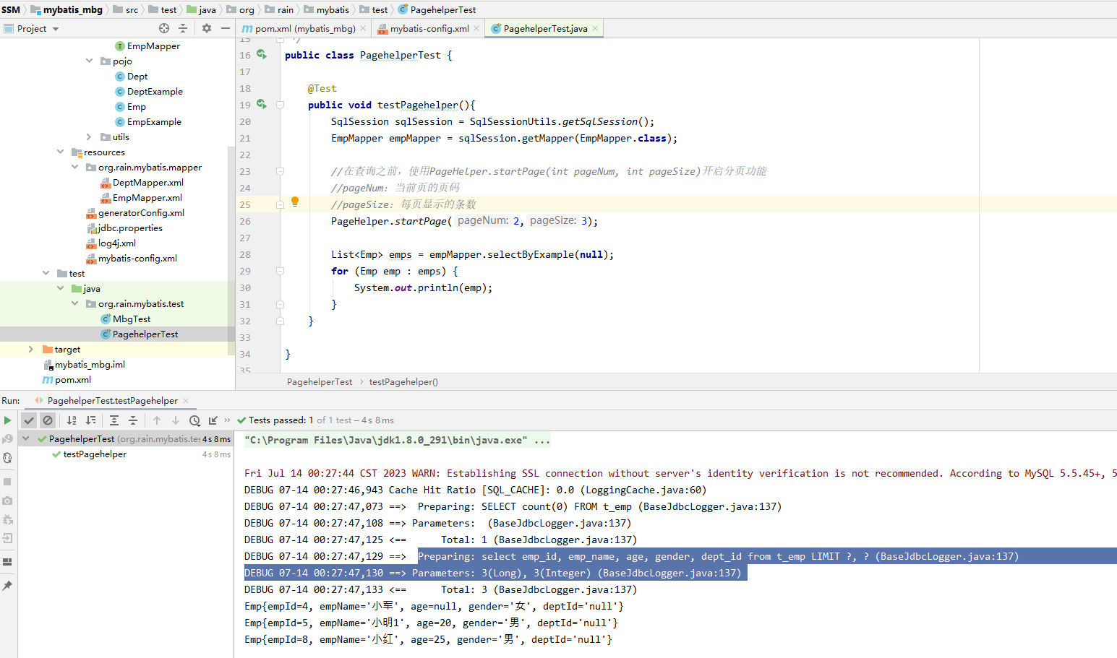Collapse the pojo package folder
Image resolution: width=1117 pixels, height=658 pixels.
point(89,61)
